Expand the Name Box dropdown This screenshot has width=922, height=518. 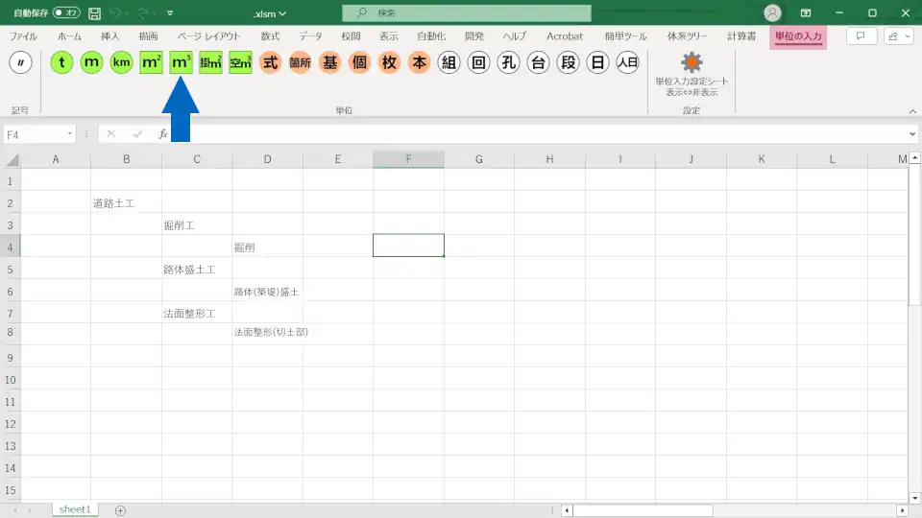pos(70,134)
